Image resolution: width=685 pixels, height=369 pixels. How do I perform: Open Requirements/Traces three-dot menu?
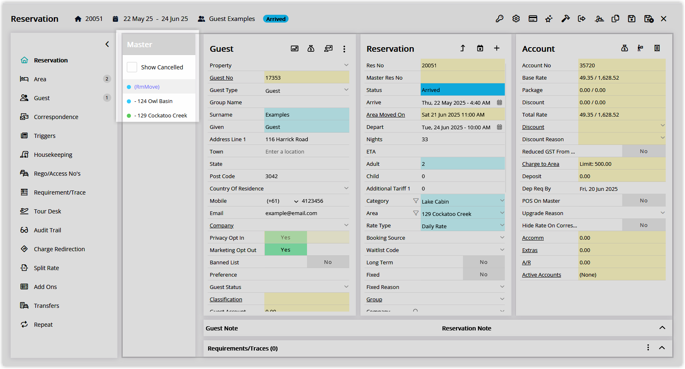tap(648, 348)
